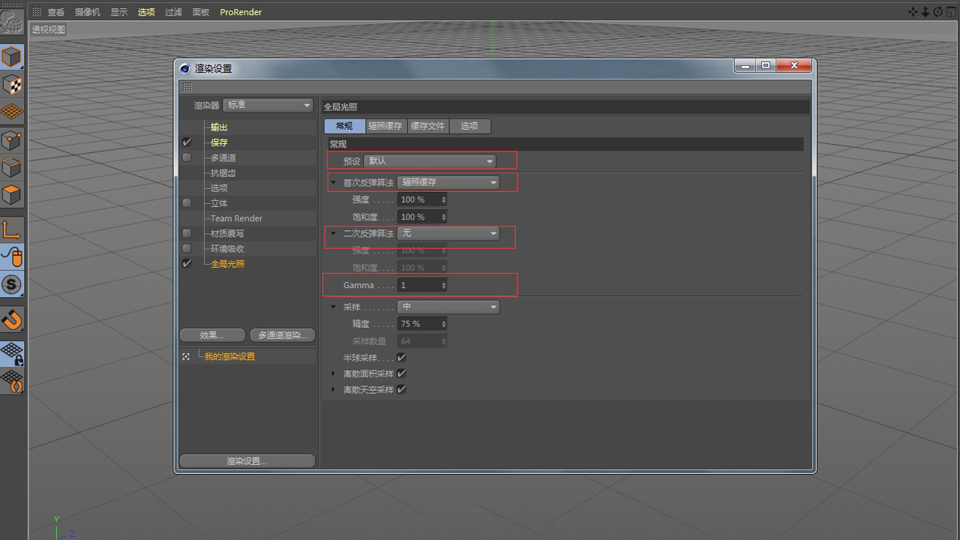
Task: Click the Cinema 4D logo in dialog title
Action: coord(185,68)
